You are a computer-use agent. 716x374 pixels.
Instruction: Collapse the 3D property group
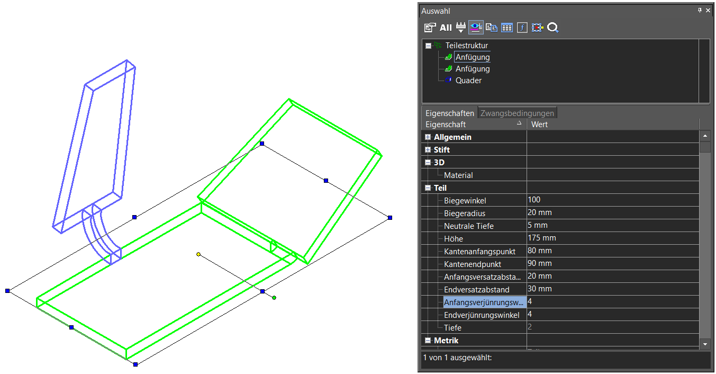428,163
